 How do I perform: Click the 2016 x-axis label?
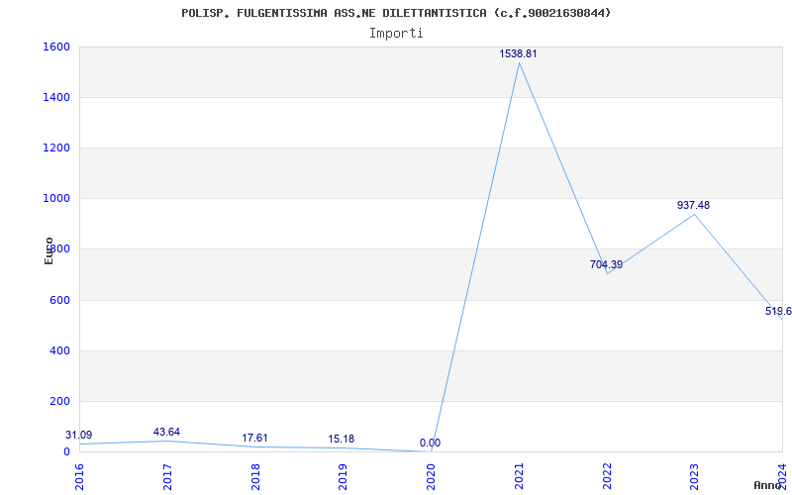pyautogui.click(x=79, y=477)
